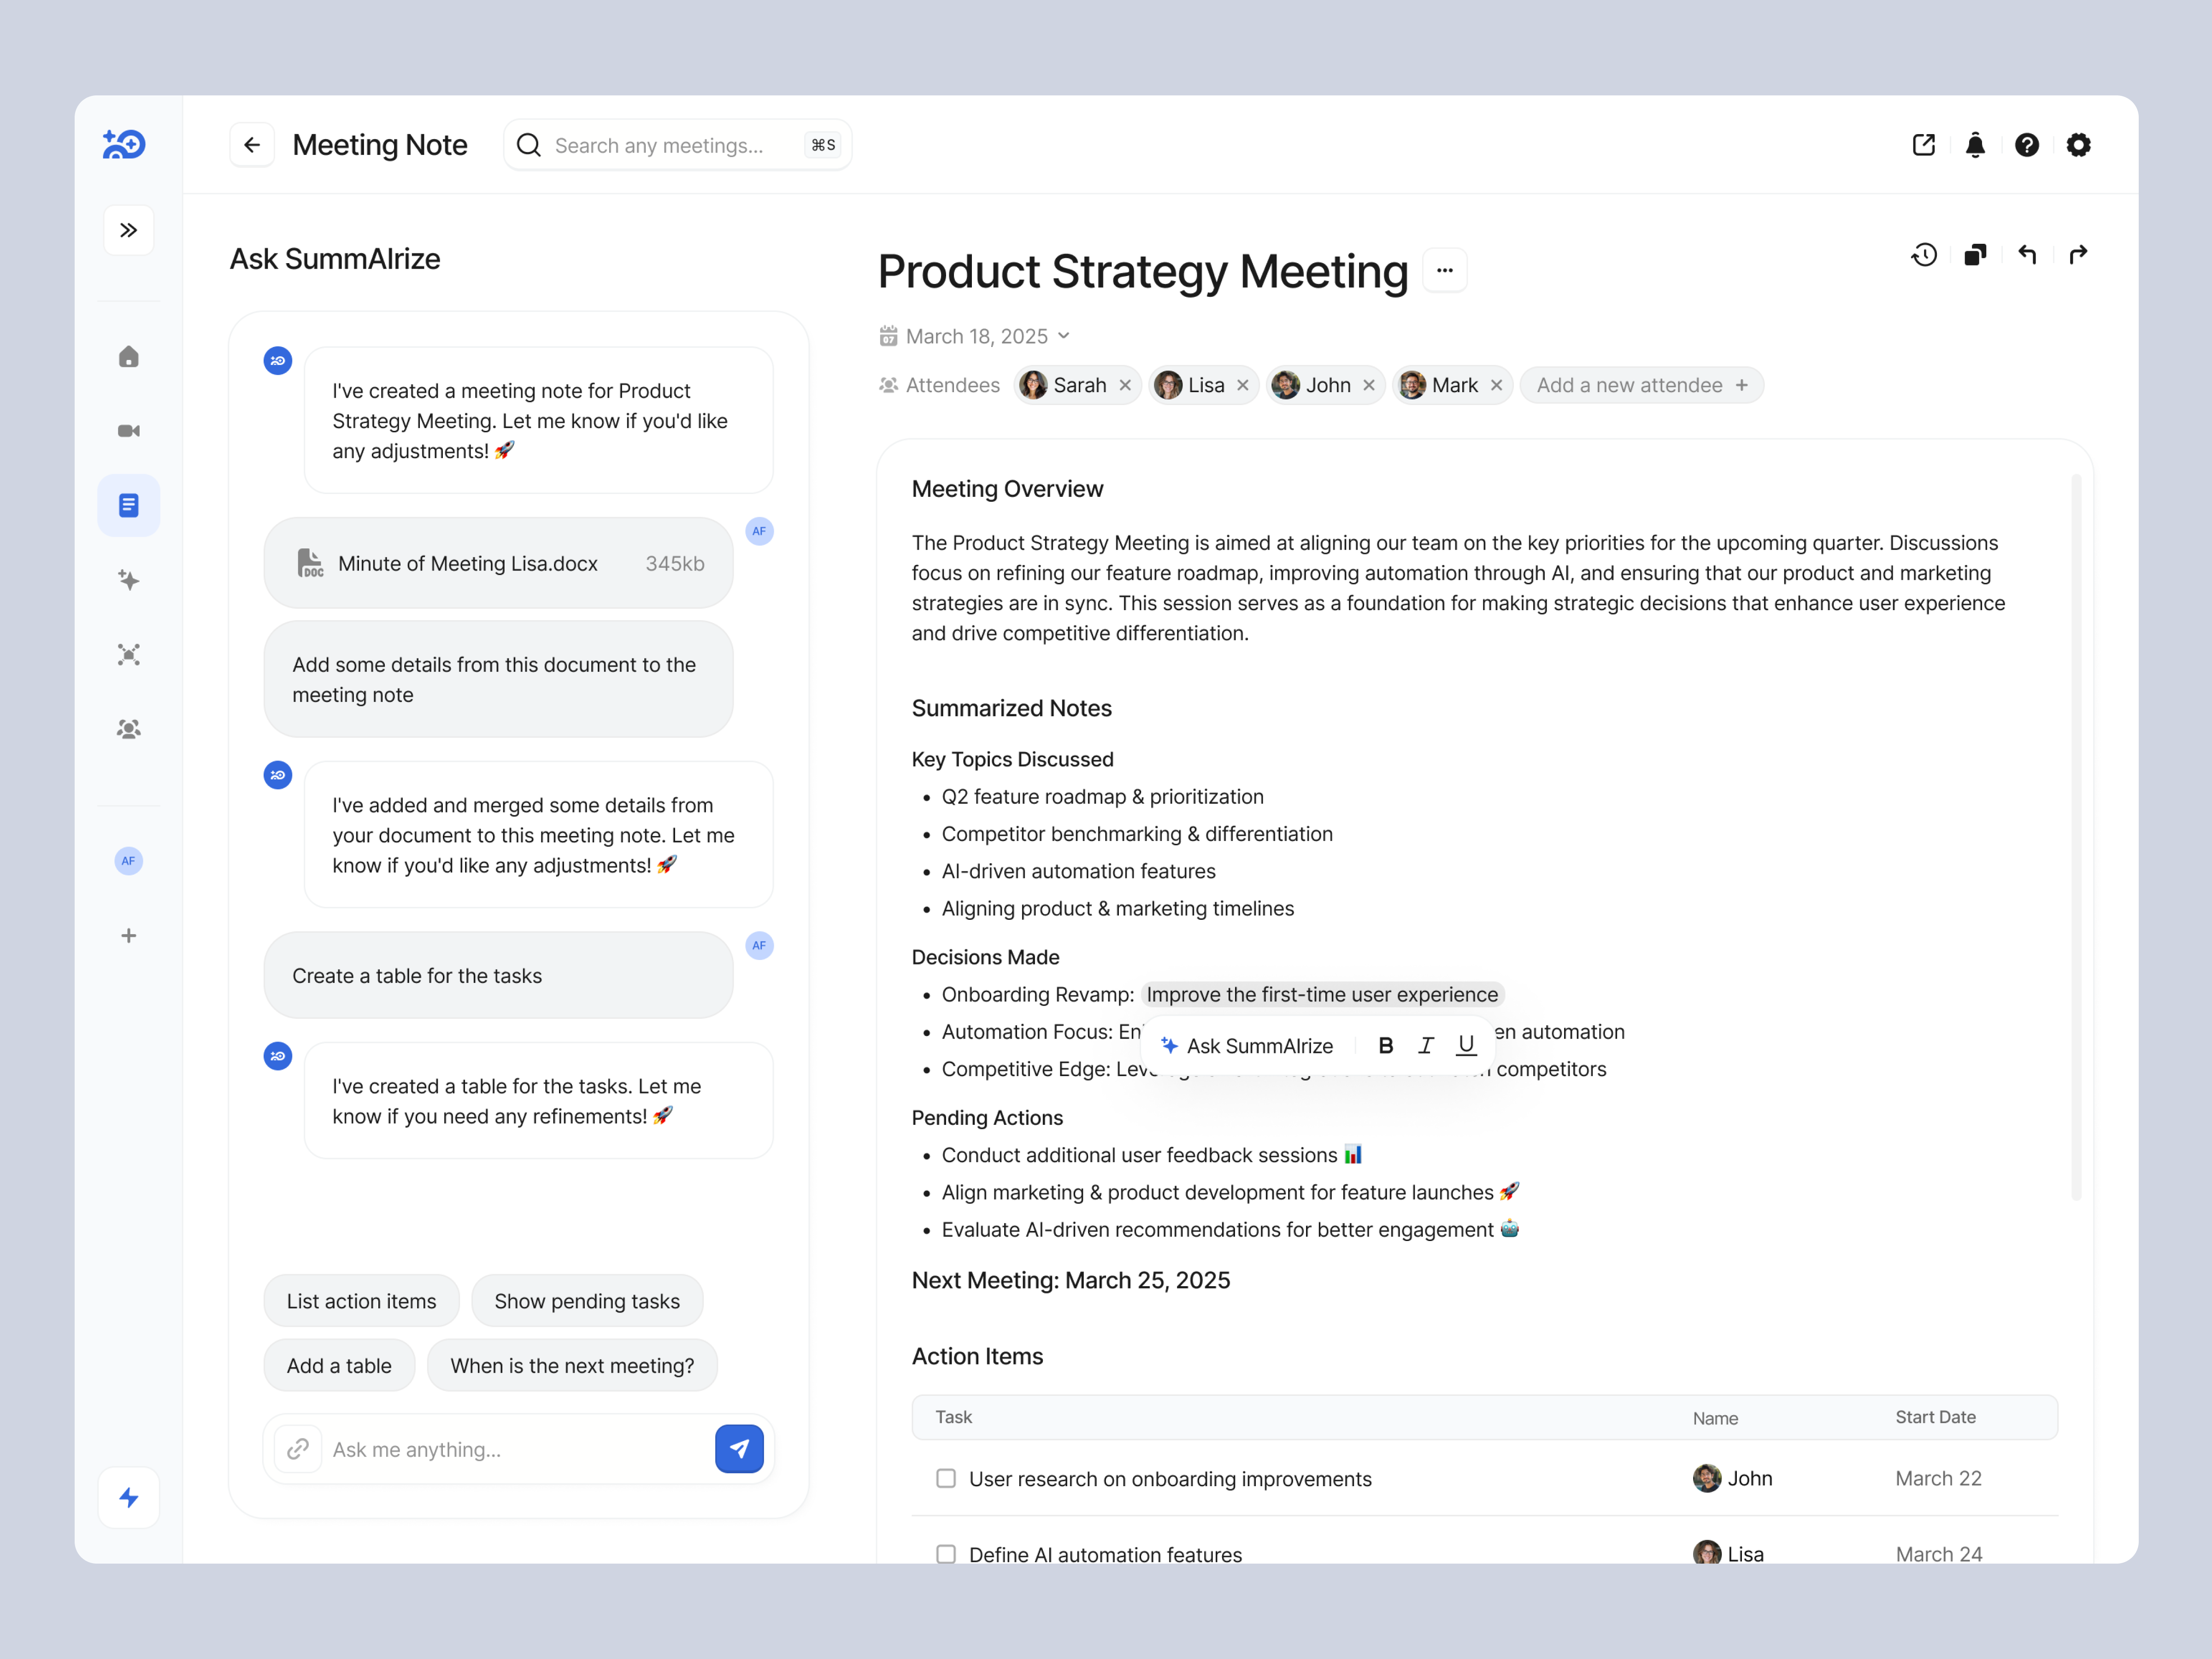This screenshot has width=2212, height=1659.
Task: Add a new workspace with plus icon
Action: (128, 936)
